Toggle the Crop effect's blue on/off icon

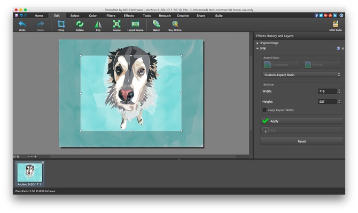pos(338,48)
